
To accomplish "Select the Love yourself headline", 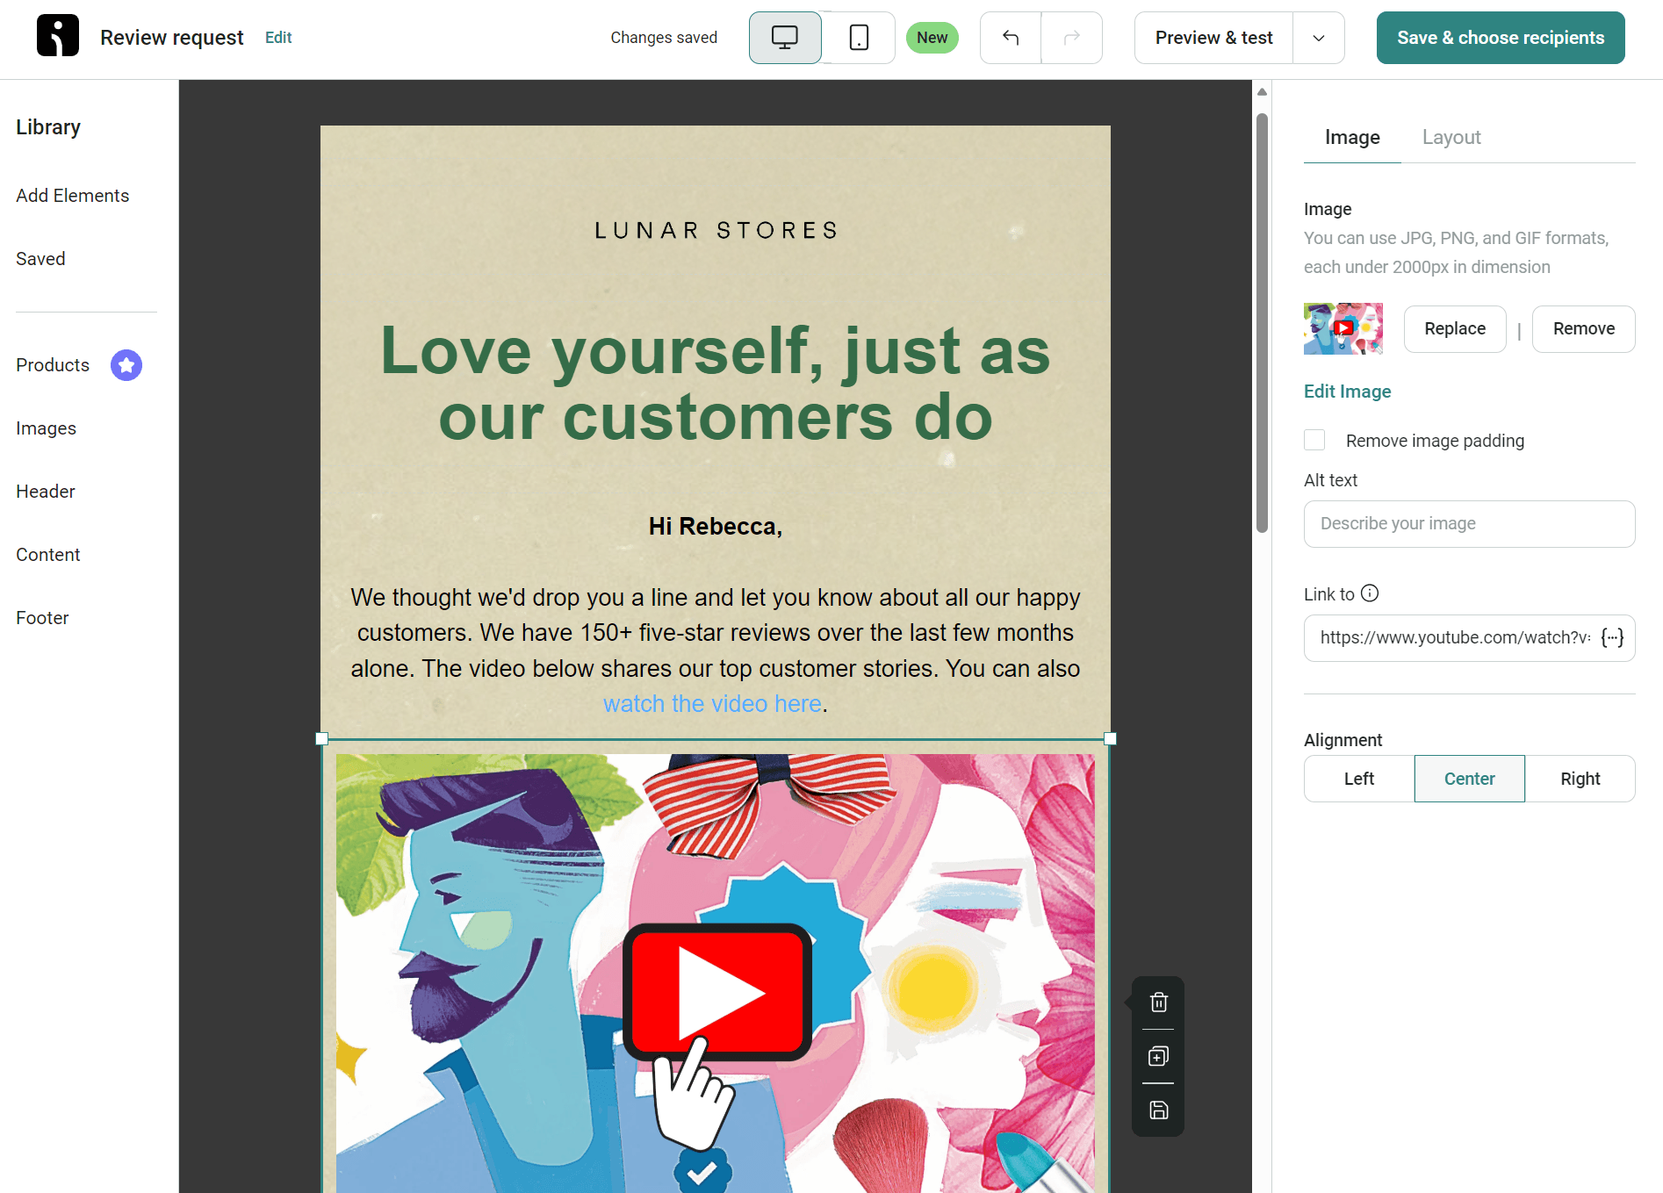I will point(716,384).
